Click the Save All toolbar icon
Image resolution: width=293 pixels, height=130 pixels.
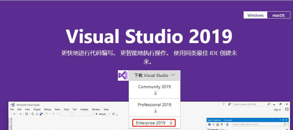point(41,114)
